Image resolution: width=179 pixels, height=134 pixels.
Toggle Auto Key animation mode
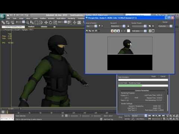(x=127, y=116)
